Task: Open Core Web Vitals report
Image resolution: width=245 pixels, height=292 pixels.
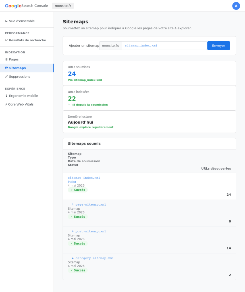Action: pos(27,104)
